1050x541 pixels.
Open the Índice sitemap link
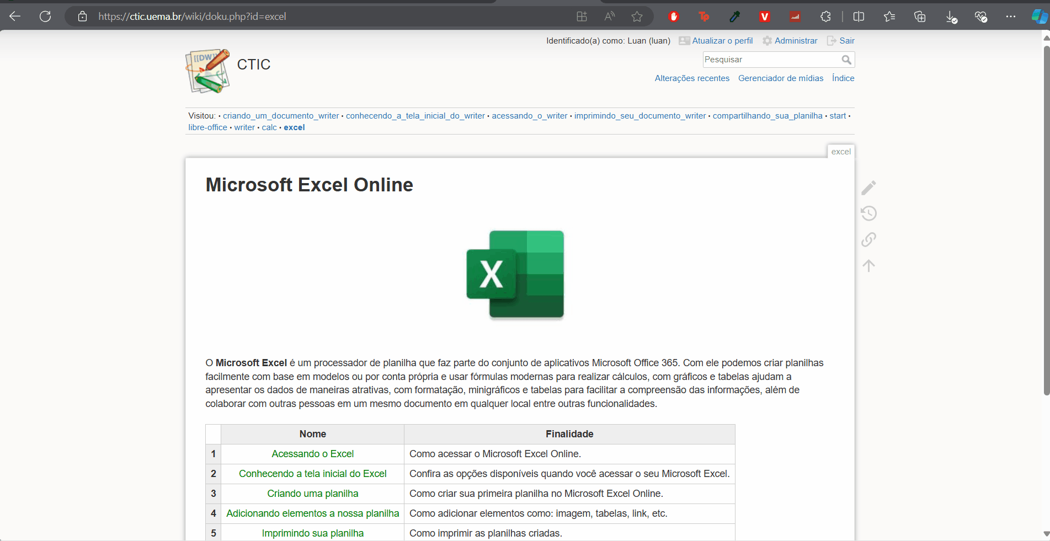click(x=843, y=78)
